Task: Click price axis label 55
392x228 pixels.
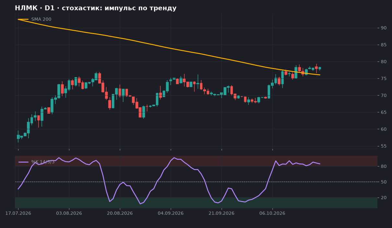Action: (384, 146)
